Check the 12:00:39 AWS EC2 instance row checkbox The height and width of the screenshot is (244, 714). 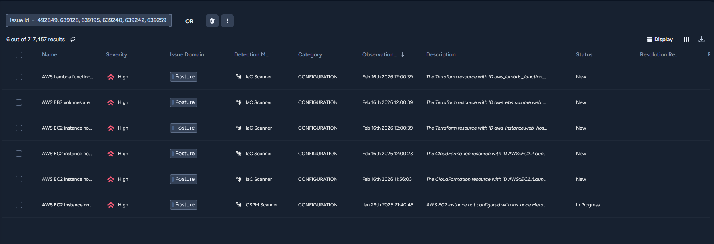[19, 128]
